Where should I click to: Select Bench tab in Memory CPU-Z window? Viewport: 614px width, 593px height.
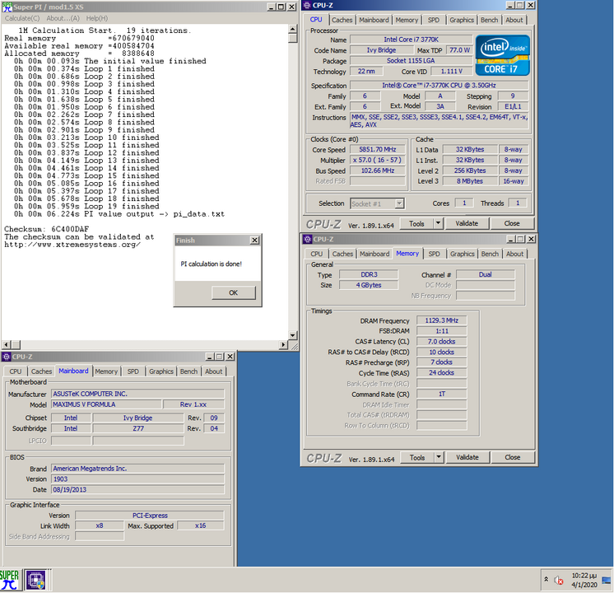[x=490, y=254]
